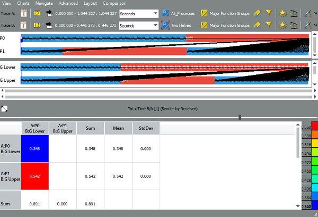This screenshot has width=318, height=217.
Task: Open Trace B info icon
Action: (x=23, y=25)
